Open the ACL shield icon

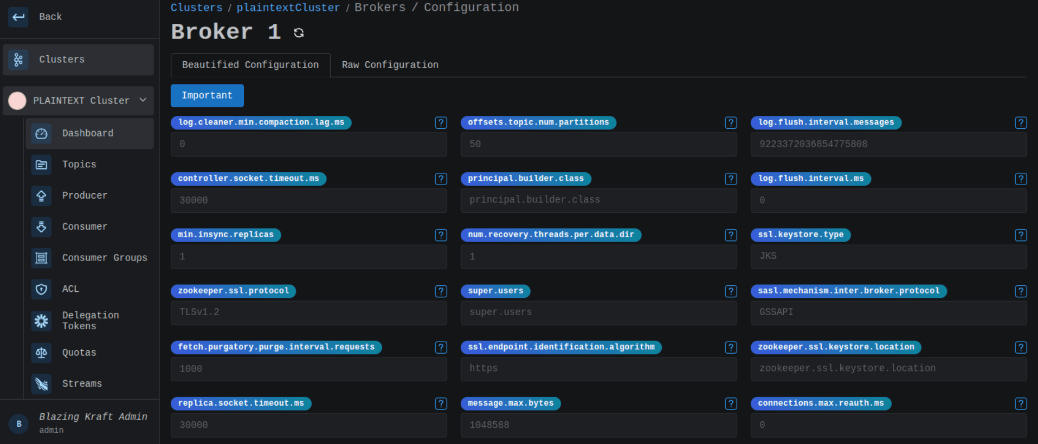click(x=41, y=289)
